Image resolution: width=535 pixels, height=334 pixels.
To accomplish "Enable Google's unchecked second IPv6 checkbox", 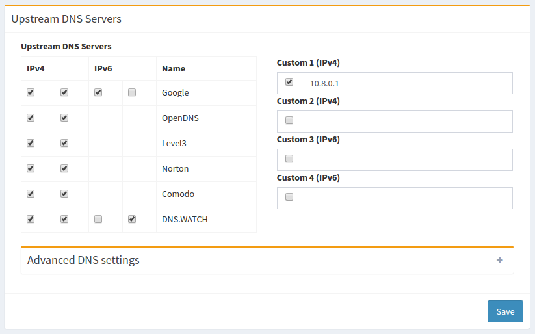I will (132, 93).
